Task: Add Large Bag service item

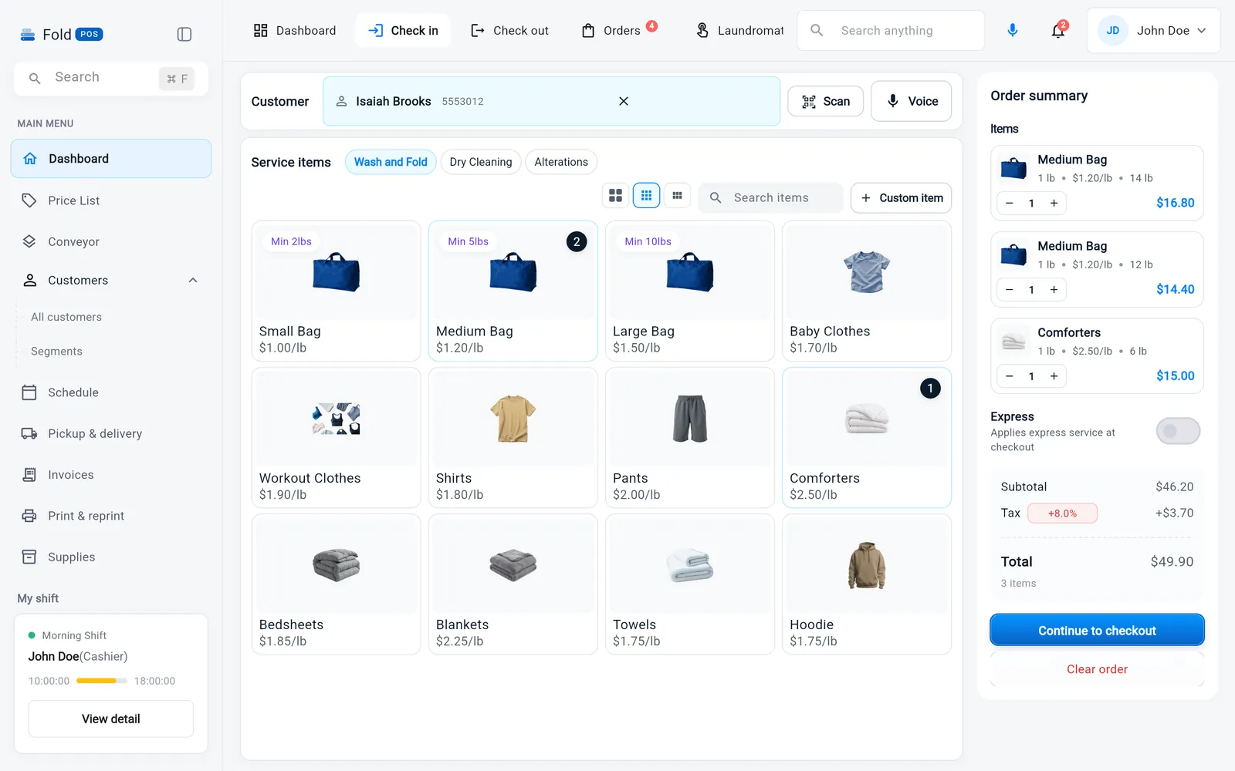Action: pos(689,291)
